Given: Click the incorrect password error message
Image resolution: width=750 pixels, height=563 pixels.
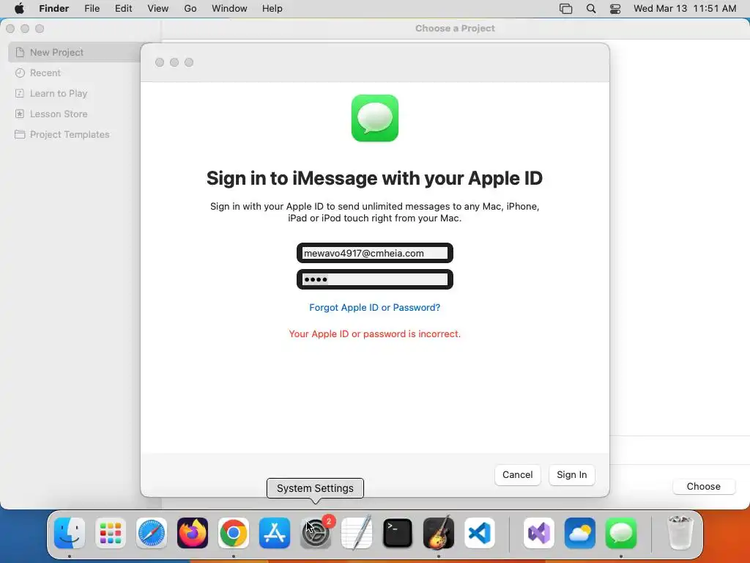Looking at the screenshot, I should (x=374, y=334).
